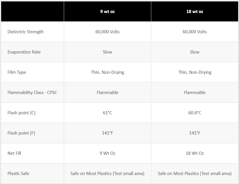Click the 9 wt oz column header
The height and width of the screenshot is (184, 239).
click(x=107, y=12)
